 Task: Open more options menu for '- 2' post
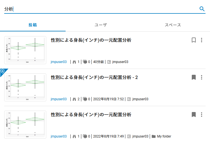tap(202, 77)
